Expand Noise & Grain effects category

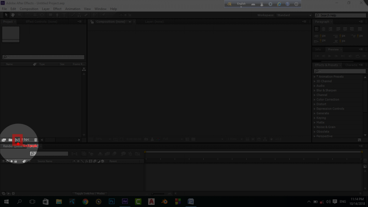(x=315, y=127)
